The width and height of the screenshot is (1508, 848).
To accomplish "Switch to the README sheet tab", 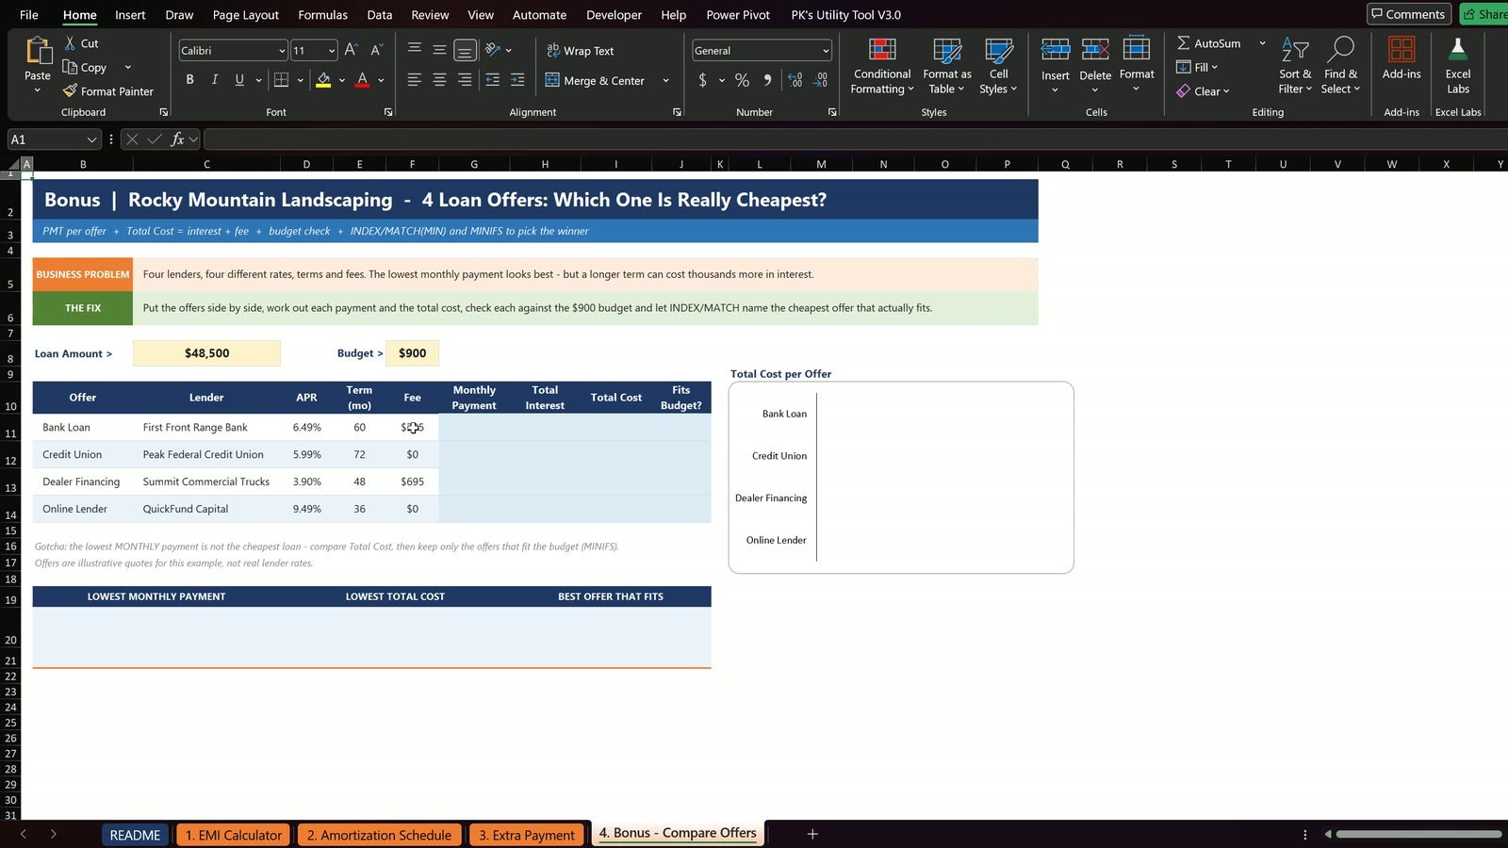I will coord(135,835).
